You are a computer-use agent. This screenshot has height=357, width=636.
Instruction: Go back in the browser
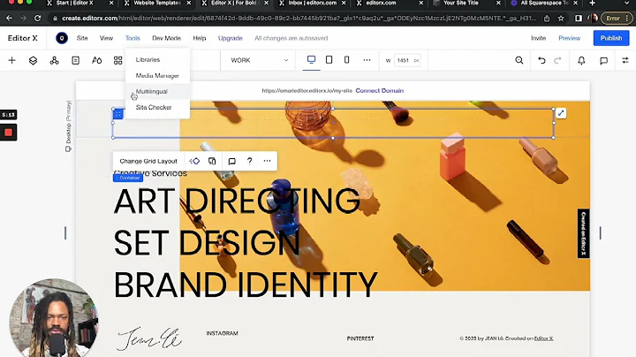pyautogui.click(x=10, y=19)
